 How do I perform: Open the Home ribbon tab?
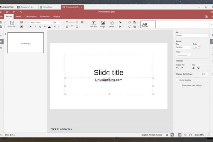pyautogui.click(x=9, y=16)
